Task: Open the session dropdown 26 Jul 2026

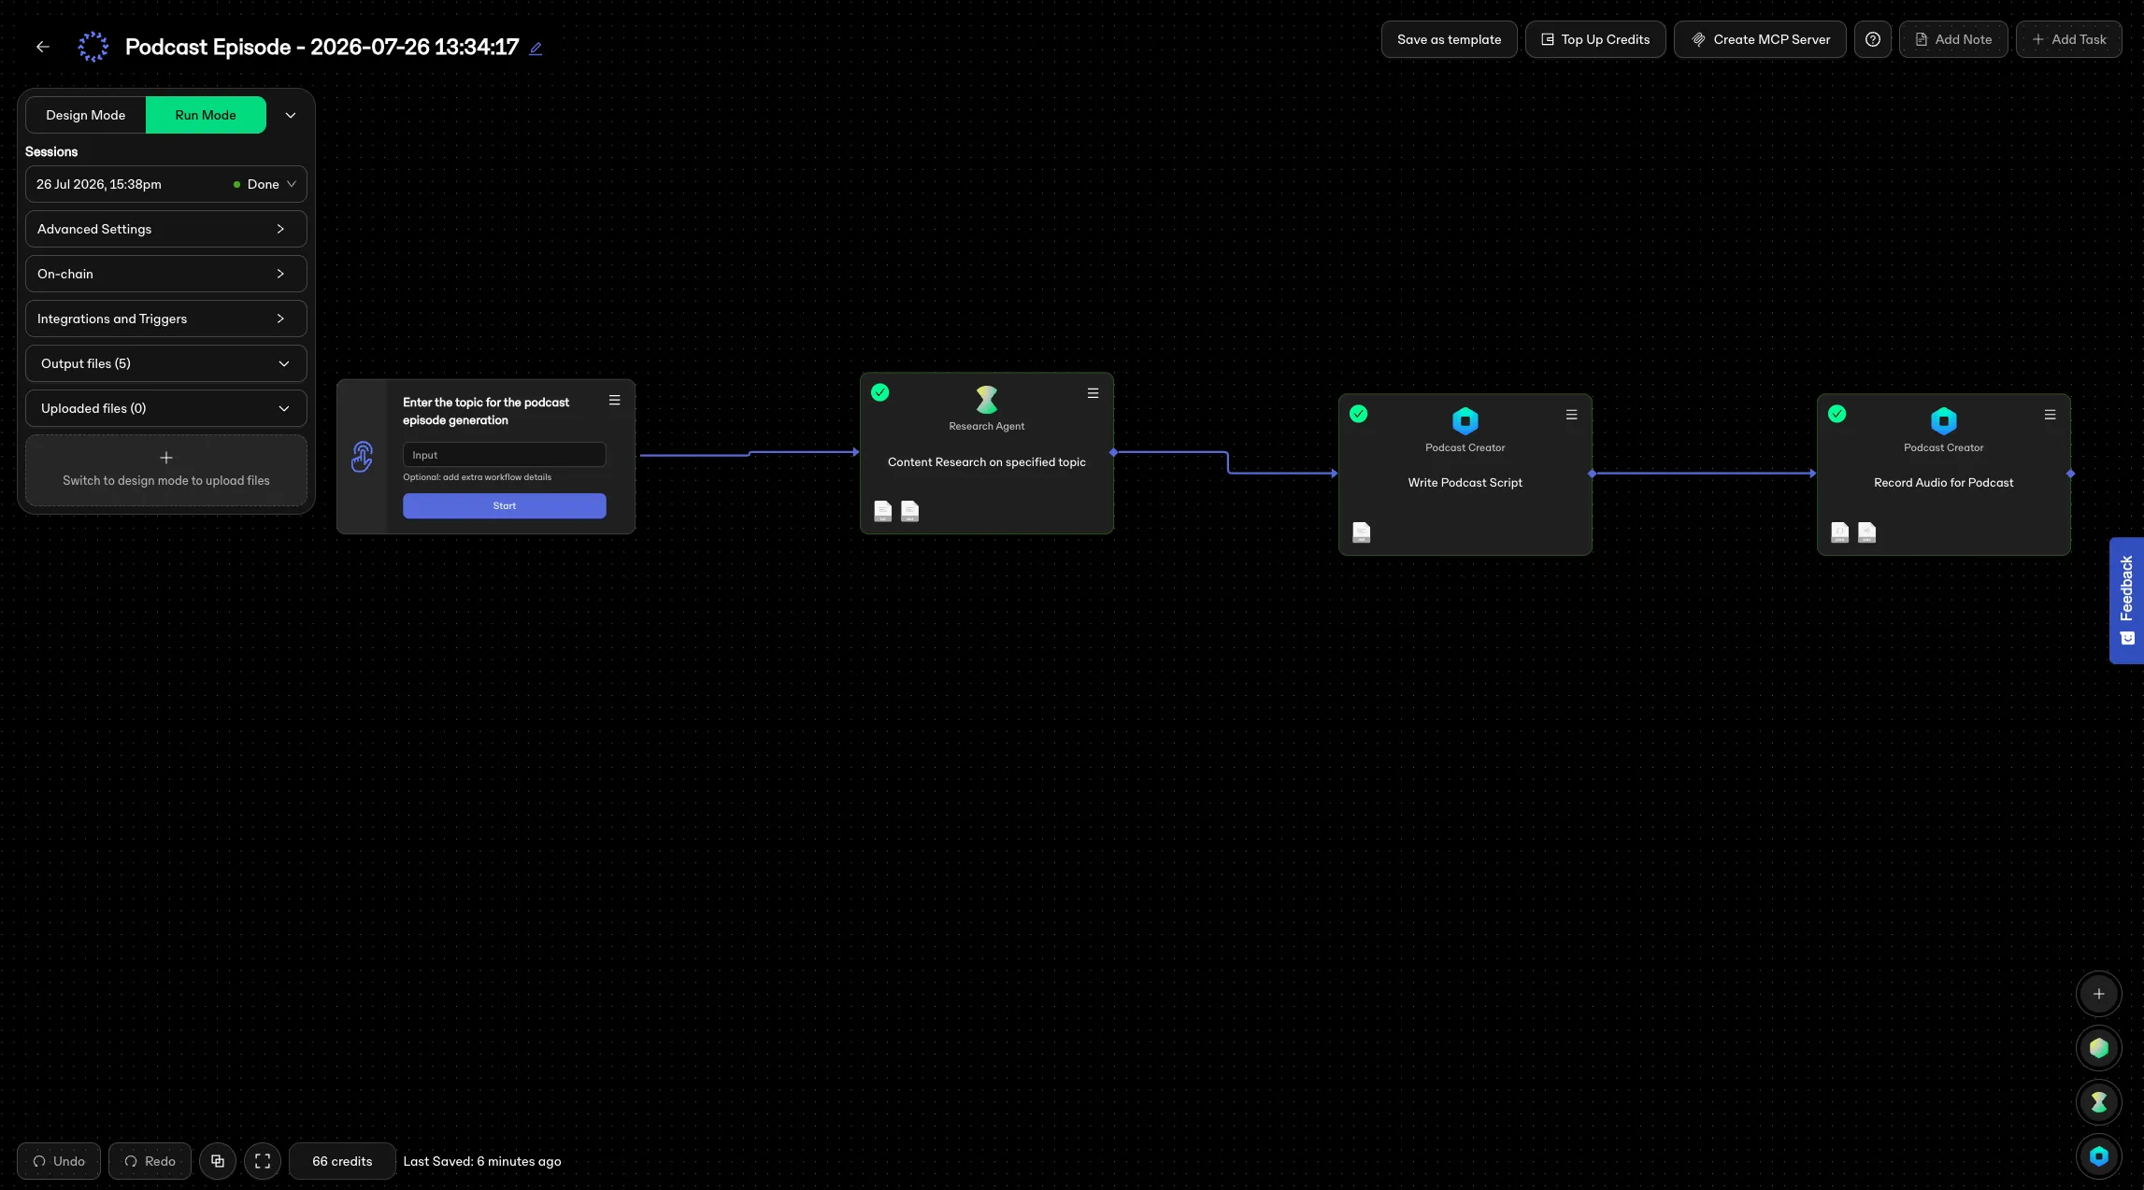Action: point(166,184)
